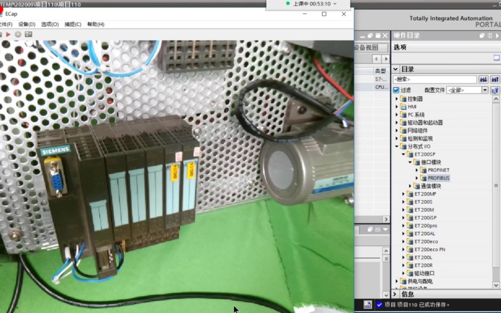This screenshot has height=313, width=501.
Task: Collapse the 目录 section chevron
Action: [x=396, y=69]
